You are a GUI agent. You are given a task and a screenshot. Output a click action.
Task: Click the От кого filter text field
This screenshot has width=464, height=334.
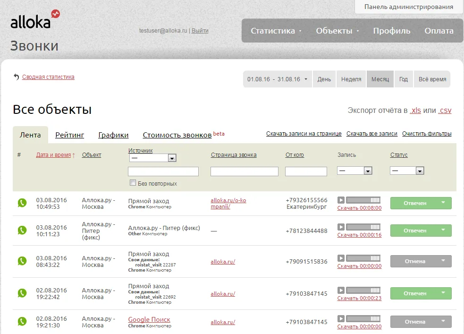[306, 171]
